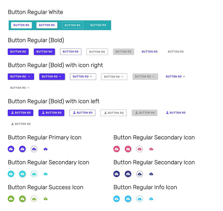Screen dimensions: 223x211
Task: Click the solid purple cloud icon button
Action: coord(11,149)
